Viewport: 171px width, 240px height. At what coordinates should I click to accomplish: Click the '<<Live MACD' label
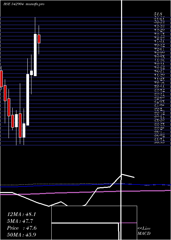coord(144,231)
